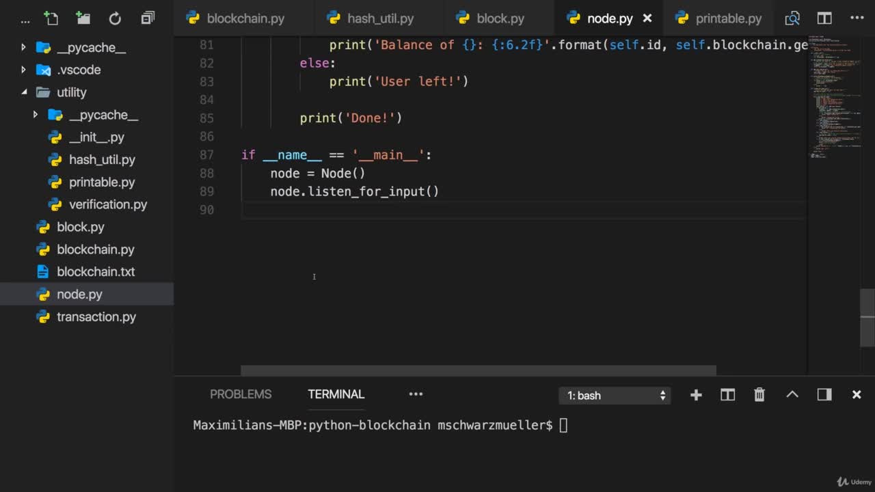Refresh the explorer file tree
The image size is (875, 492).
[115, 18]
